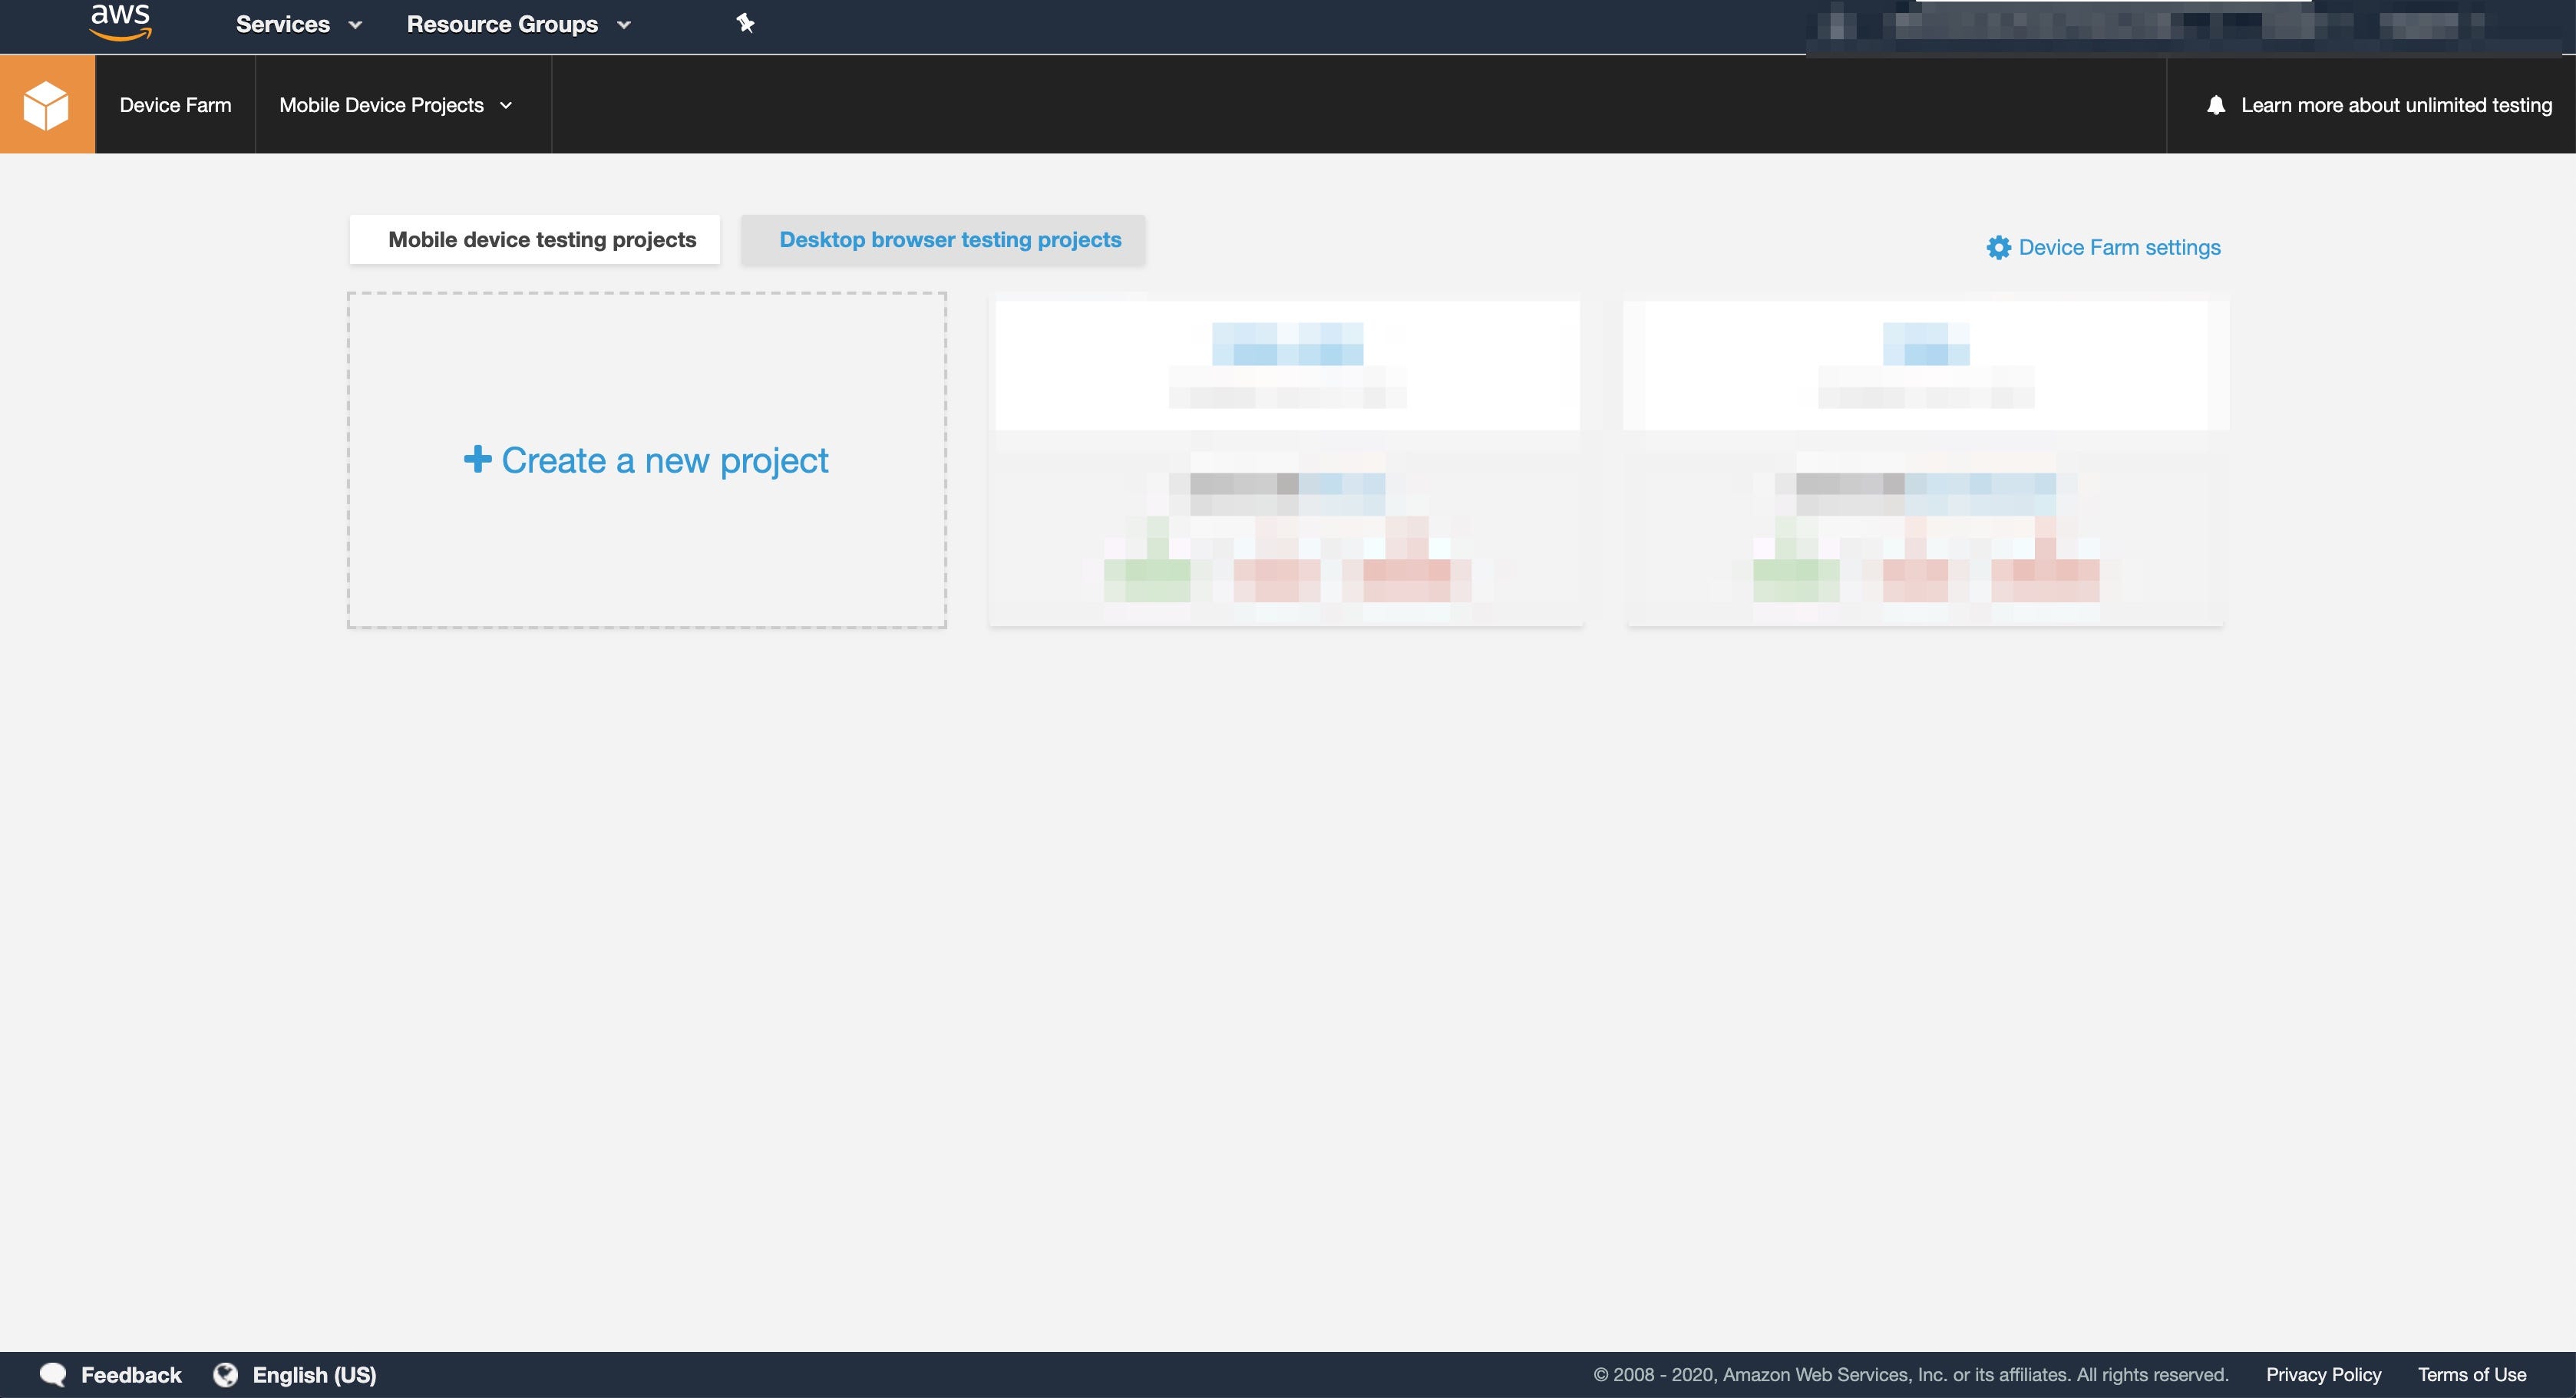The width and height of the screenshot is (2576, 1398).
Task: Open Learn more about unlimited testing
Action: tap(2396, 105)
